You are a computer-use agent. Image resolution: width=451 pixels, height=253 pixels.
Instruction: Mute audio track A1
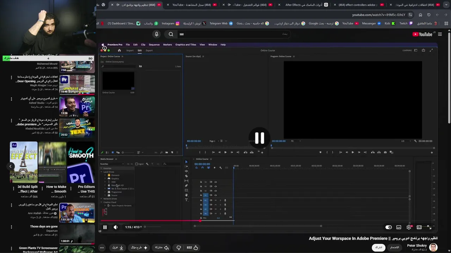click(x=216, y=200)
